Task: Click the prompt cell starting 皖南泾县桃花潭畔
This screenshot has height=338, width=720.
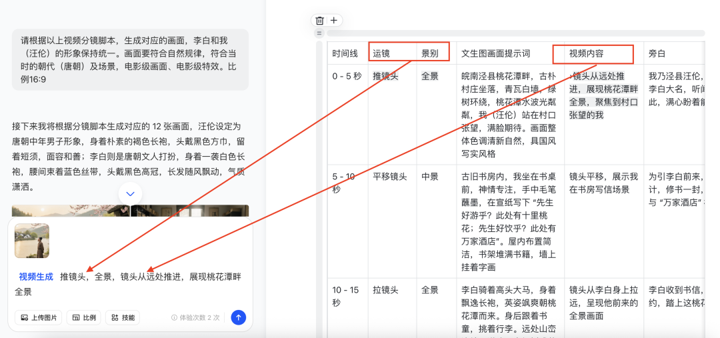Action: coord(510,115)
